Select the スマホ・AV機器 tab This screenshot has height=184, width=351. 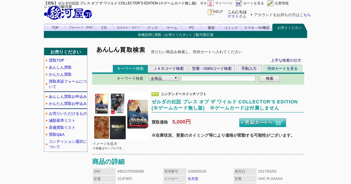point(257,27)
